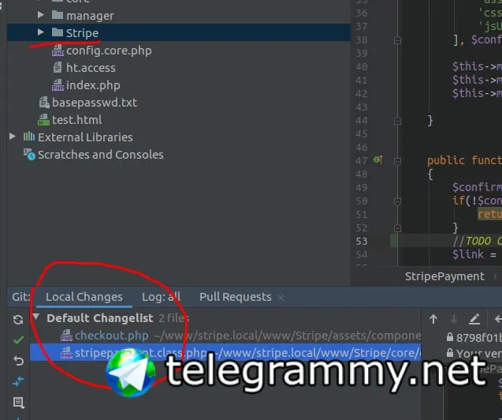Click checkout.php PHP icon in changelist
The image size is (502, 420).
66,336
